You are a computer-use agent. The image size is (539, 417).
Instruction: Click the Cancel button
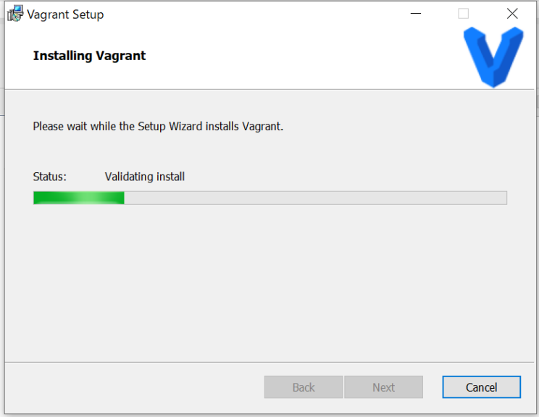[x=481, y=387]
